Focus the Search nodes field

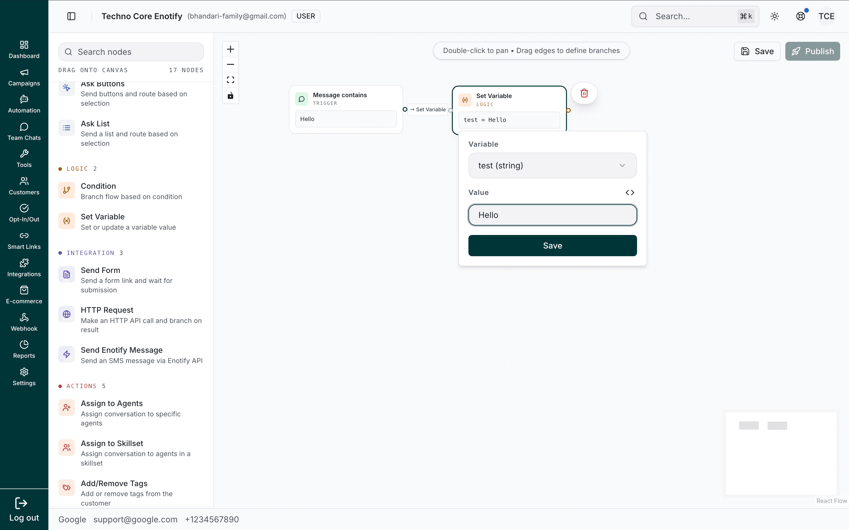pyautogui.click(x=131, y=52)
